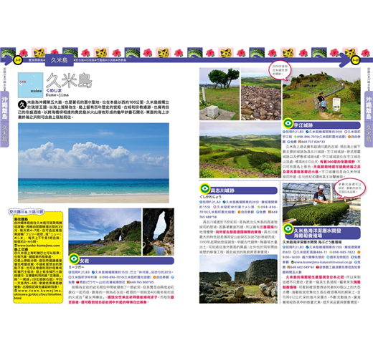
Task: Select 慶良間群島 in the top island bar
Action: tap(36, 60)
